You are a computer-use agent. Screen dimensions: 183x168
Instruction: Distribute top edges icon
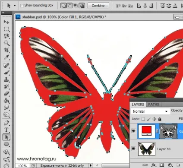tap(163, 6)
